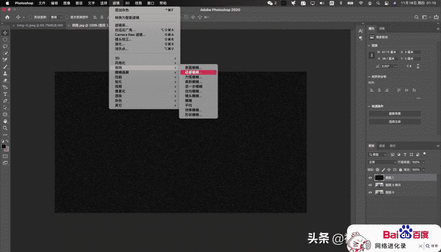Toggle Quick Mask mode icon
The height and width of the screenshot is (252, 441).
[x=5, y=156]
